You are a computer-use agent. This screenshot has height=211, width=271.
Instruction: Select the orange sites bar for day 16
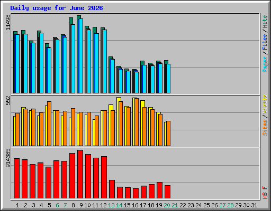137,122
